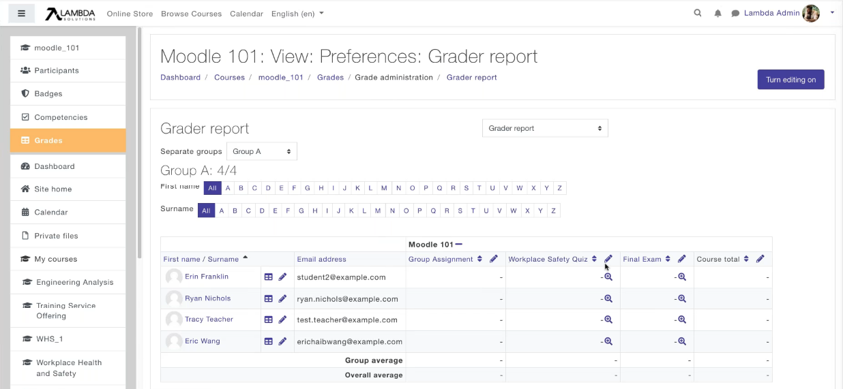Analyze Ryan Nichols' Final Exam grade magnifier
This screenshot has height=389, width=843.
[681, 299]
